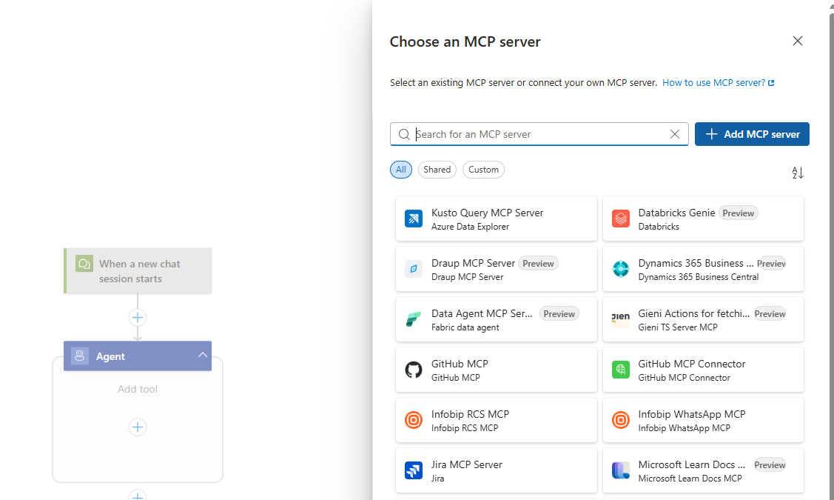Screen dimensions: 834x500
Task: Enable the Custom filter
Action: coord(483,169)
